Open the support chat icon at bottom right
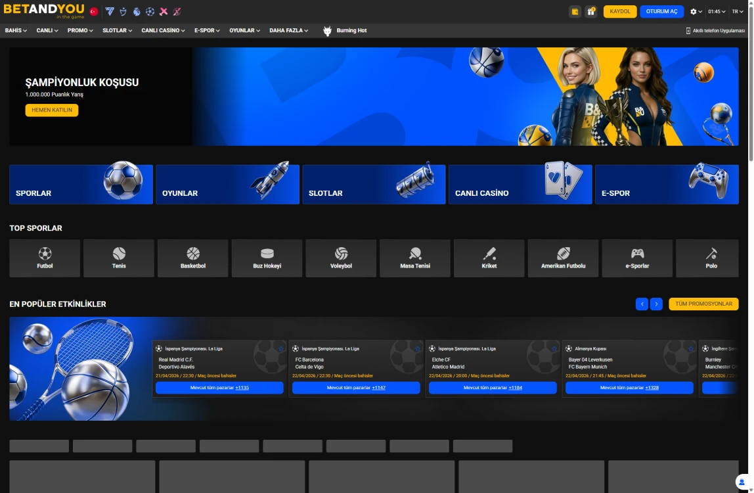This screenshot has width=754, height=493. coord(742,482)
